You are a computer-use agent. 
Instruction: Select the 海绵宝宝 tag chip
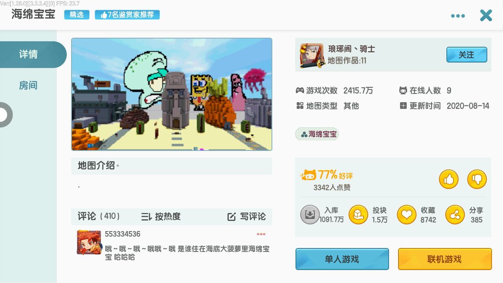pyautogui.click(x=317, y=134)
